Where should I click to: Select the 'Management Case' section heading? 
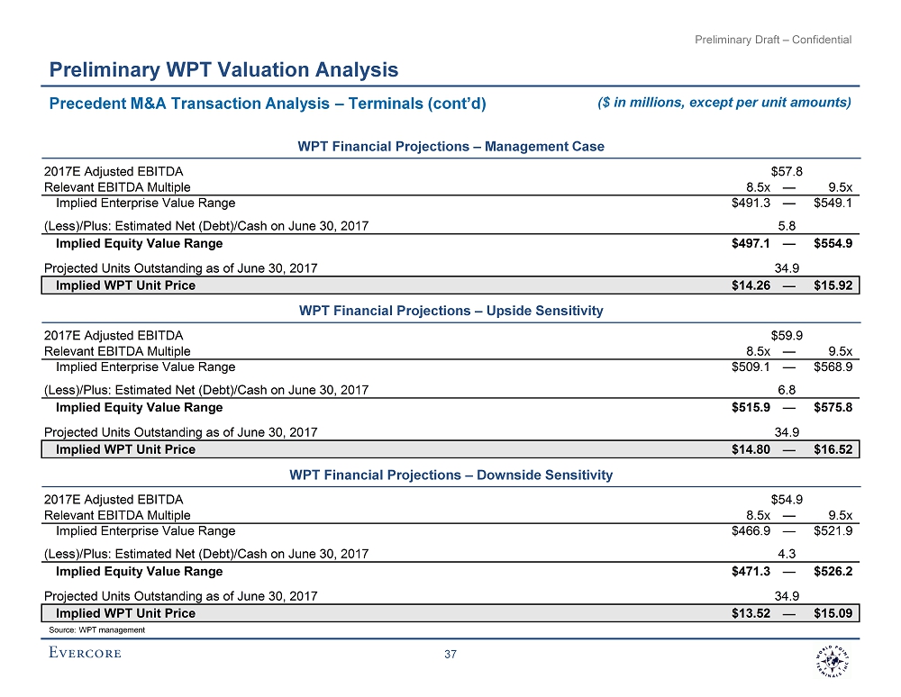pos(450,146)
